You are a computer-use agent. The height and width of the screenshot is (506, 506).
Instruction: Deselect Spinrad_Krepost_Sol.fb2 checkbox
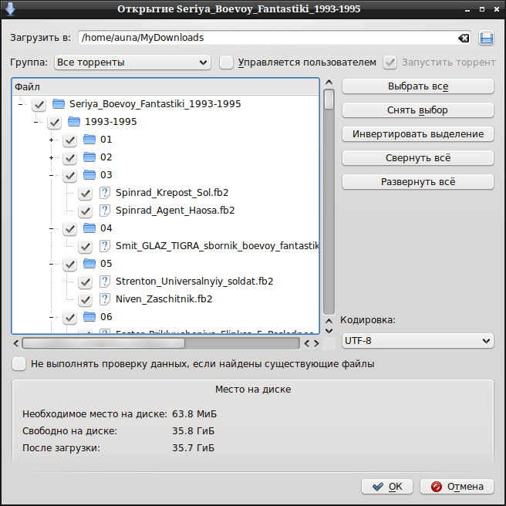pyautogui.click(x=85, y=194)
